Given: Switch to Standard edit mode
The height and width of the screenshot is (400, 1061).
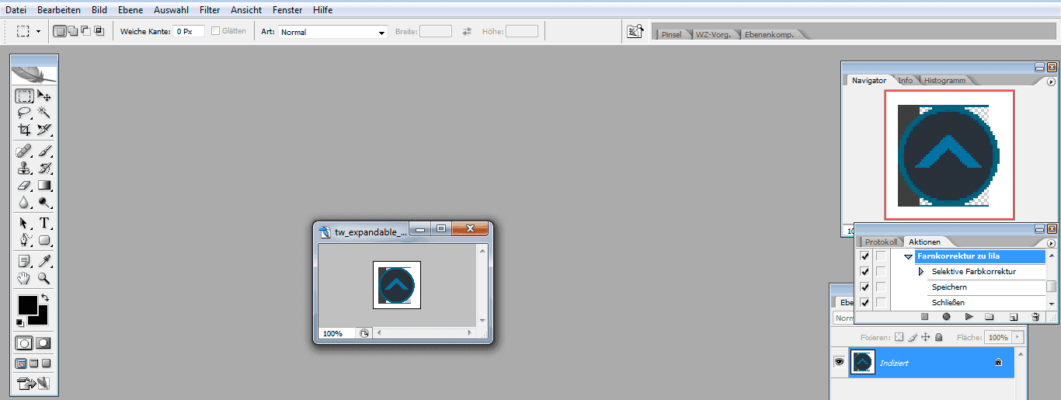Looking at the screenshot, I should coord(25,343).
